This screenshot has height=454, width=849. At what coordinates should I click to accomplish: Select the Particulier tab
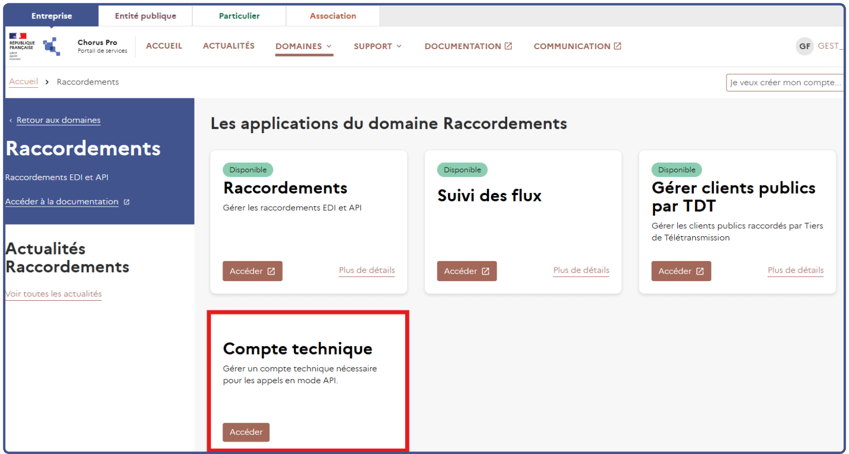coord(239,16)
